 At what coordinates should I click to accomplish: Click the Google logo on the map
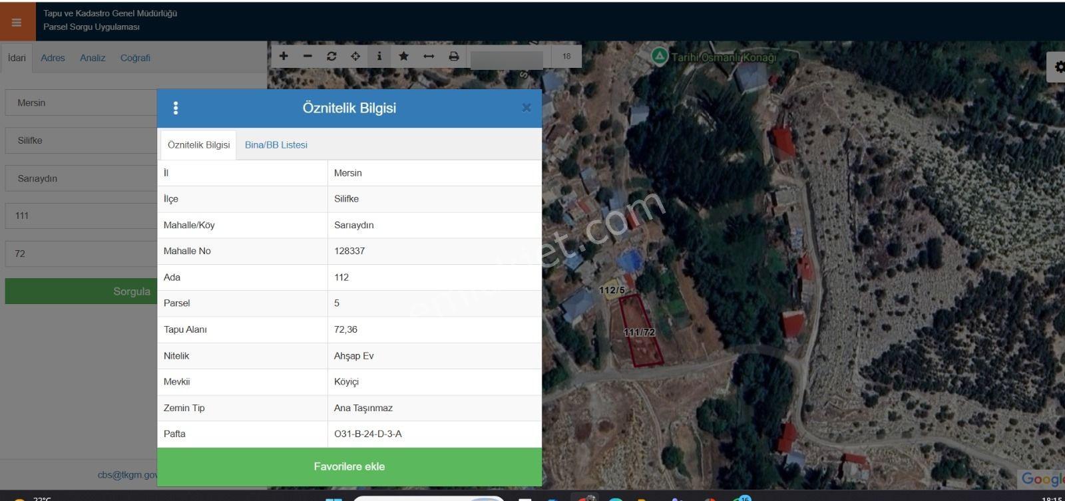(1042, 479)
